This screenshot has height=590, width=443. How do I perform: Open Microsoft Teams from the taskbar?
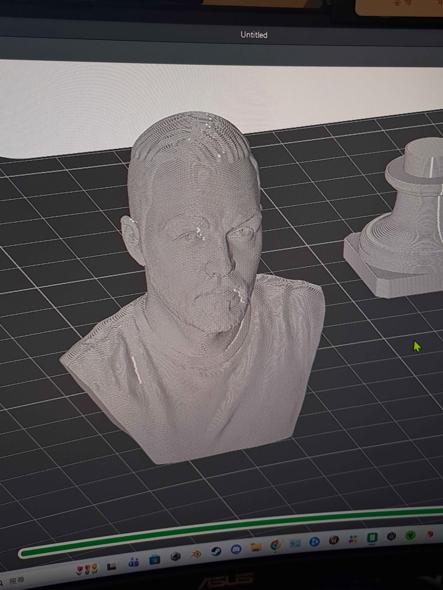point(134,562)
